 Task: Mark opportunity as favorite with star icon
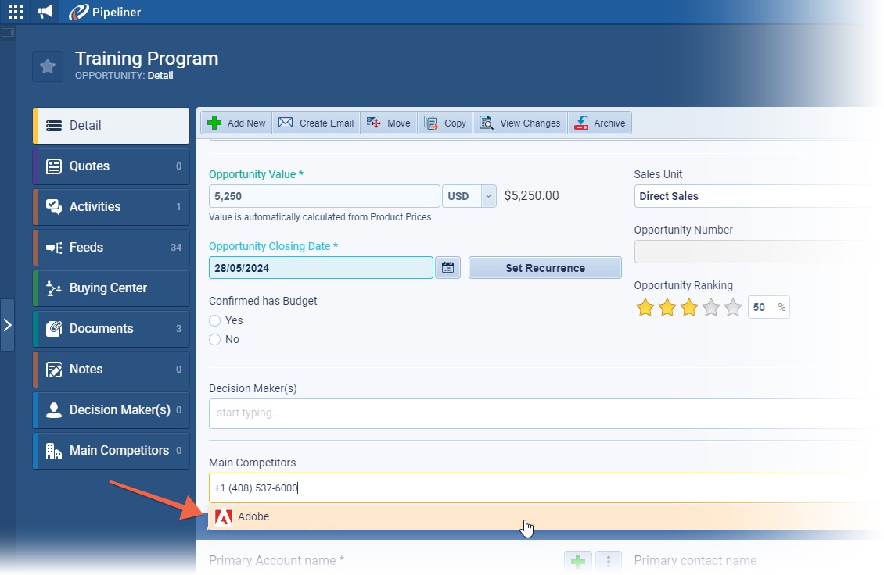48,66
